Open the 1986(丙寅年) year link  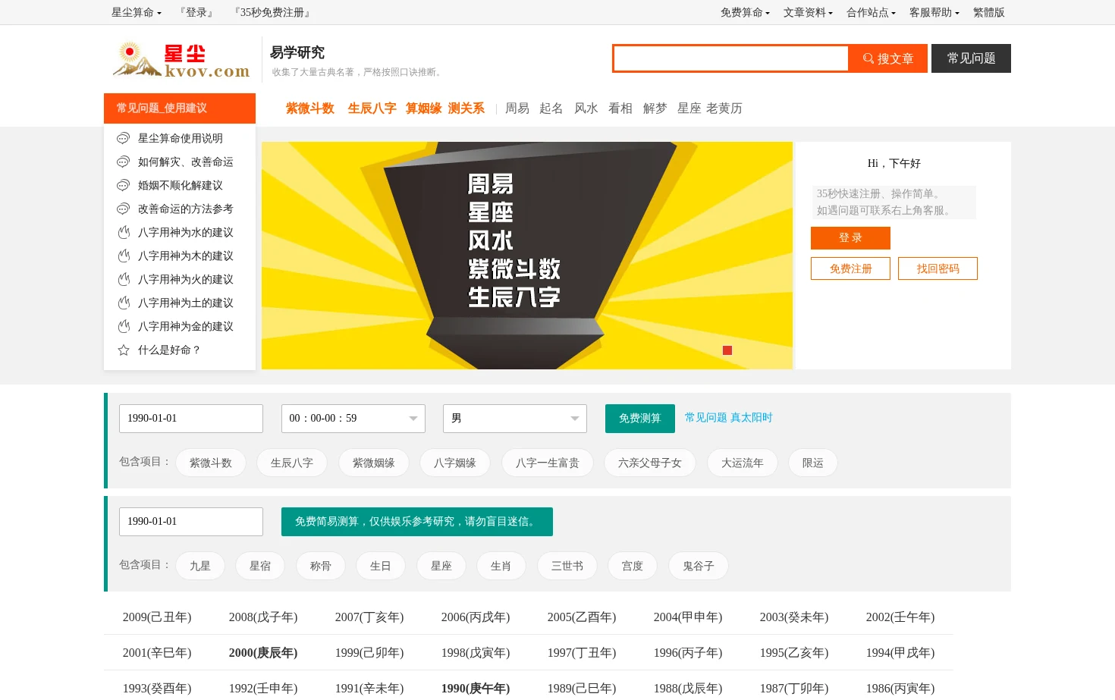coord(900,689)
